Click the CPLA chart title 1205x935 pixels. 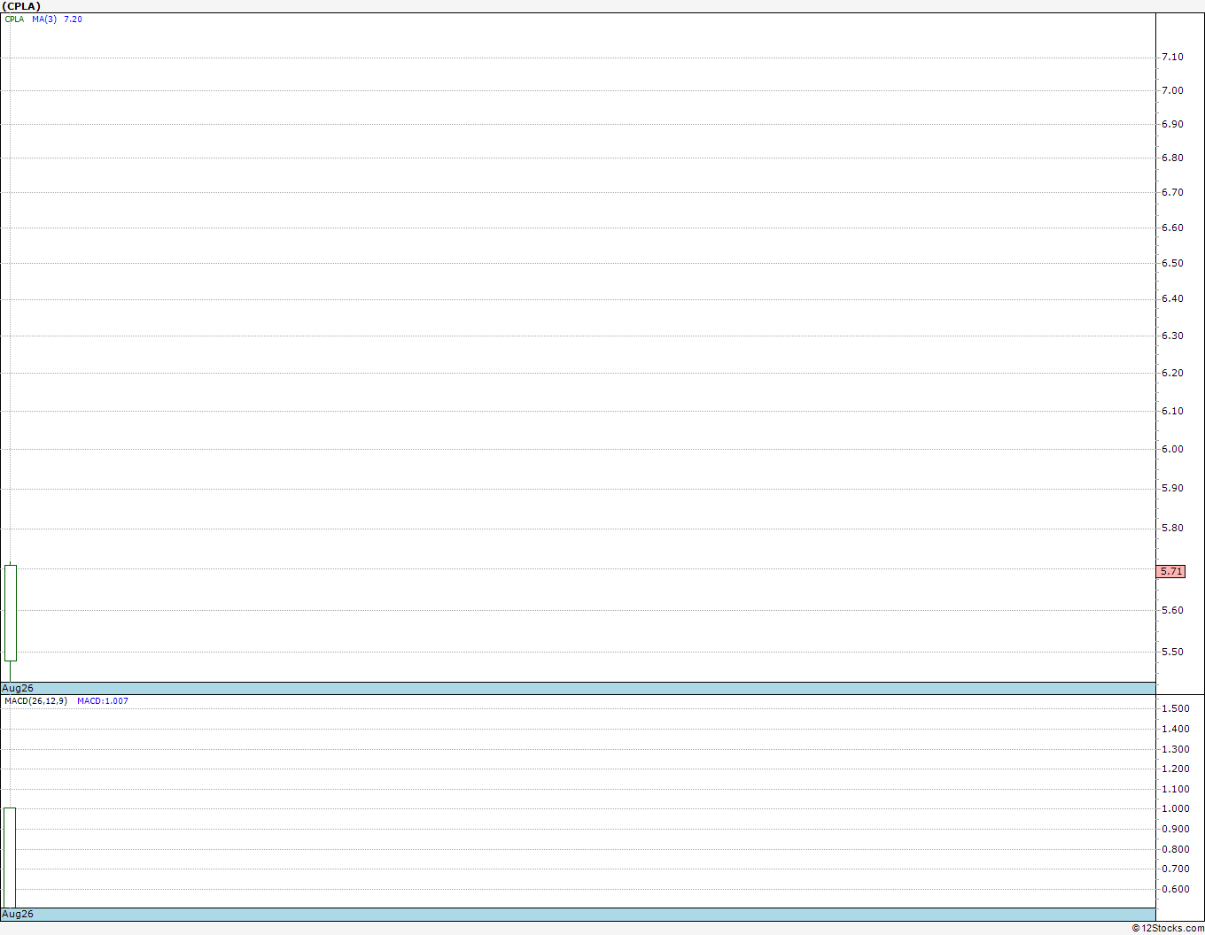(21, 6)
